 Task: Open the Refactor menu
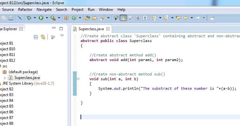click(25, 10)
